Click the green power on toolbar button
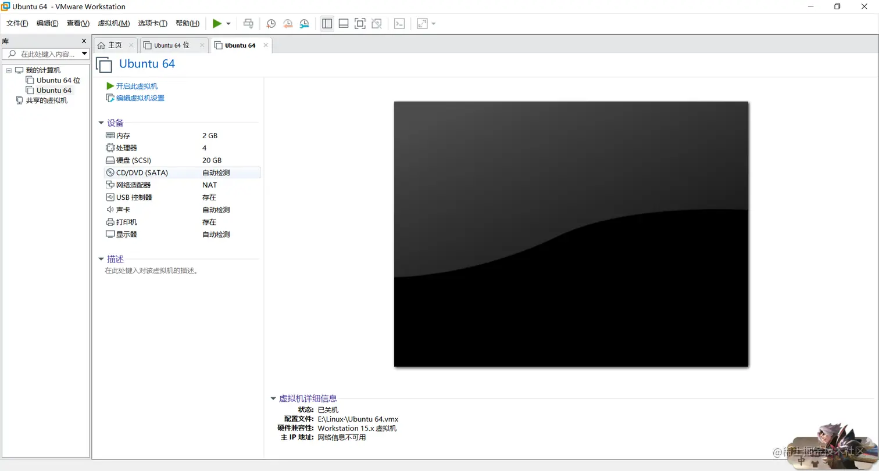Image resolution: width=879 pixels, height=471 pixels. coord(217,23)
